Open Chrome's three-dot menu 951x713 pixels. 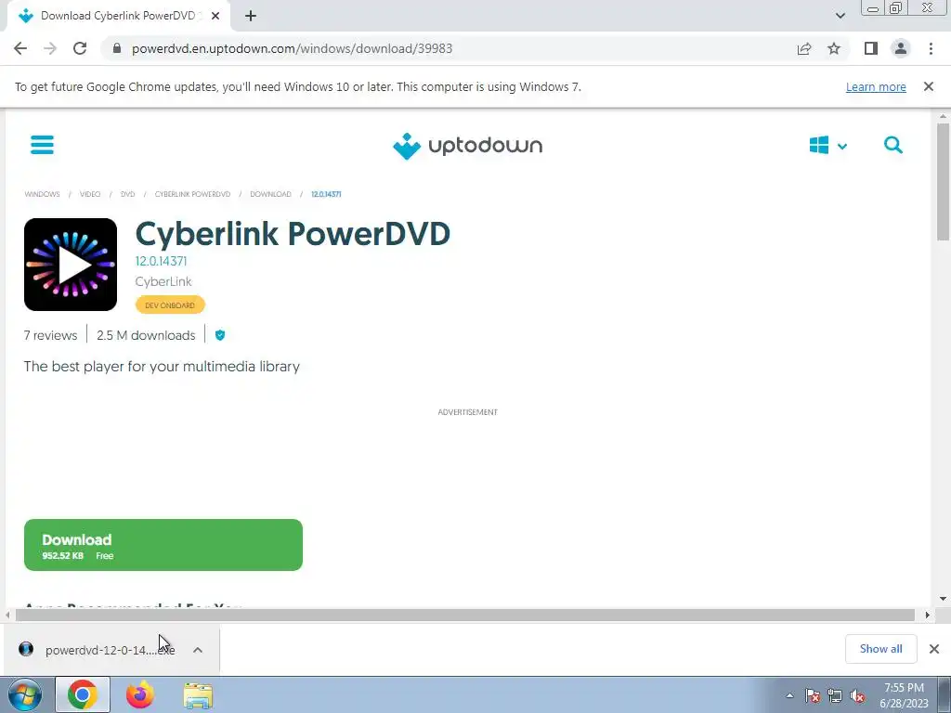(x=931, y=48)
